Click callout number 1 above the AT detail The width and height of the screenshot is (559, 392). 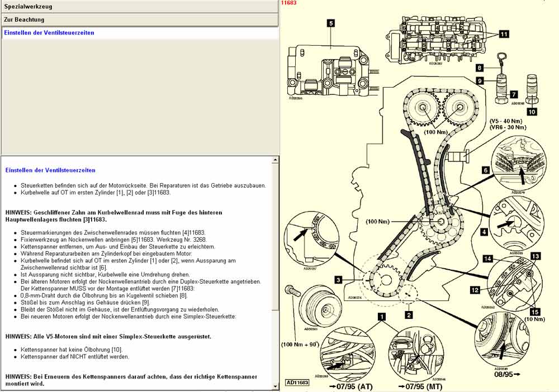tap(382, 316)
